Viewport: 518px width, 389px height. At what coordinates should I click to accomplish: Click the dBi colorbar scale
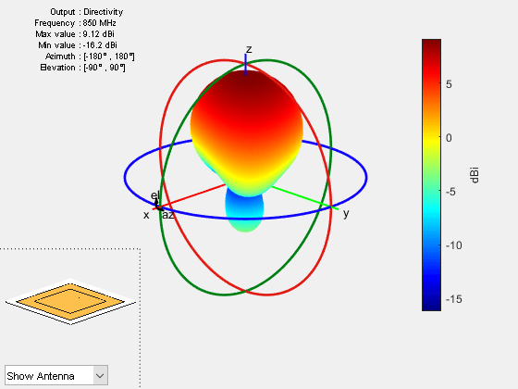pyautogui.click(x=431, y=175)
